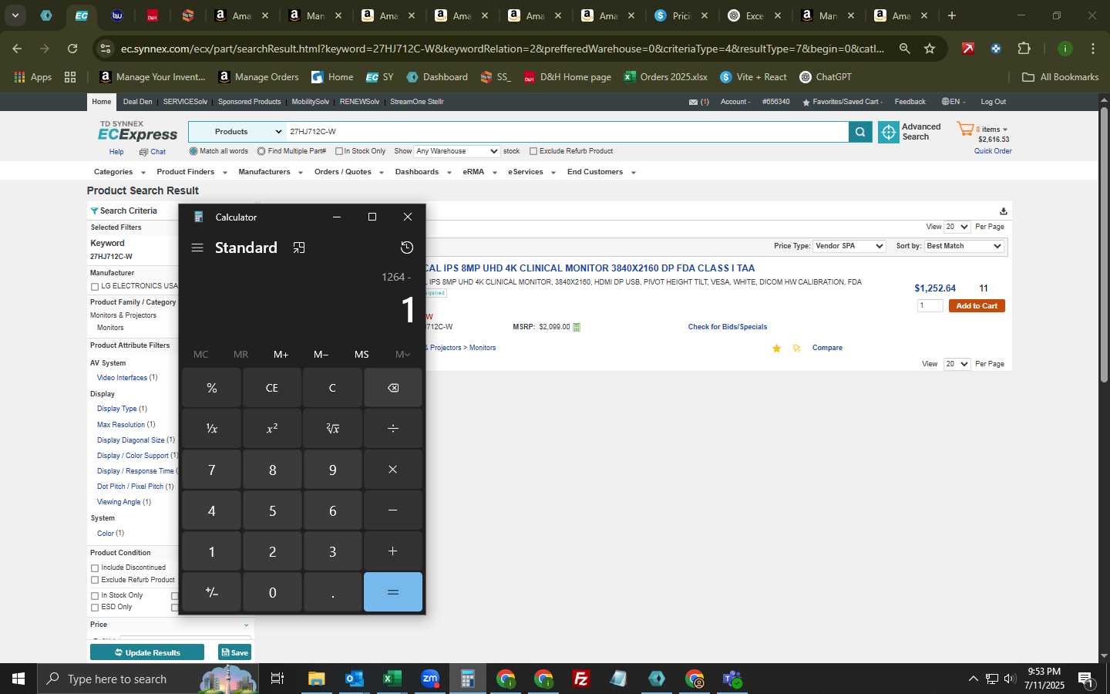The height and width of the screenshot is (694, 1110).
Task: Click the square root key
Action: click(x=332, y=429)
